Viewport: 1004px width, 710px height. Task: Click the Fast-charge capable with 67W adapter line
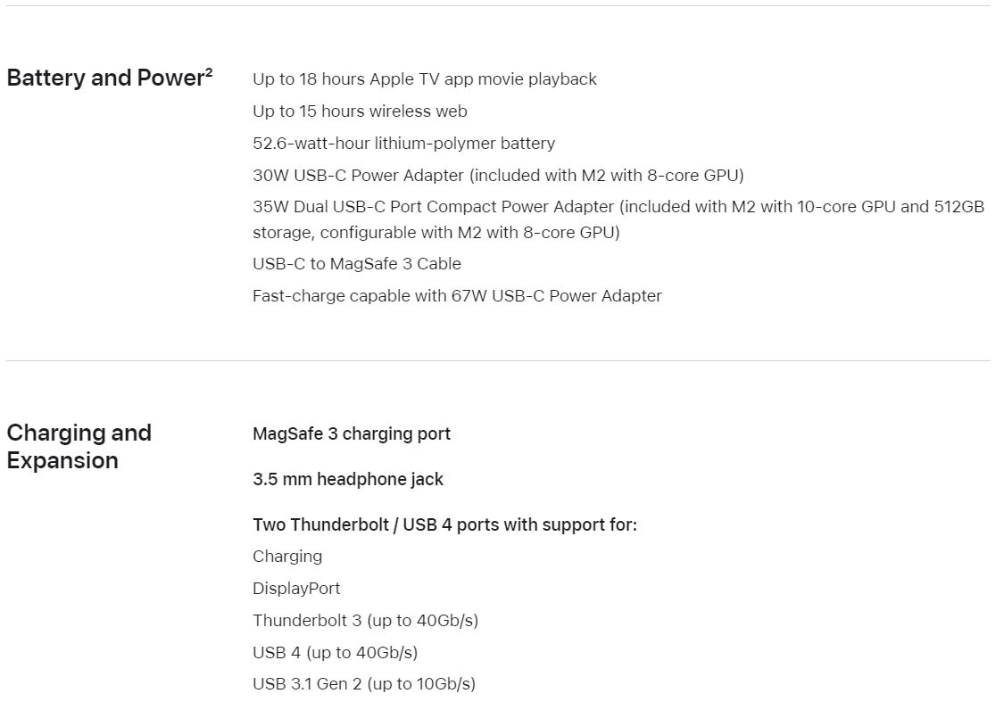pyautogui.click(x=457, y=296)
